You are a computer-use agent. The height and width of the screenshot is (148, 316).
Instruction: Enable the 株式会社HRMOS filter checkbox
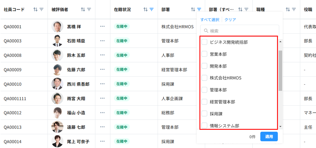[204, 78]
